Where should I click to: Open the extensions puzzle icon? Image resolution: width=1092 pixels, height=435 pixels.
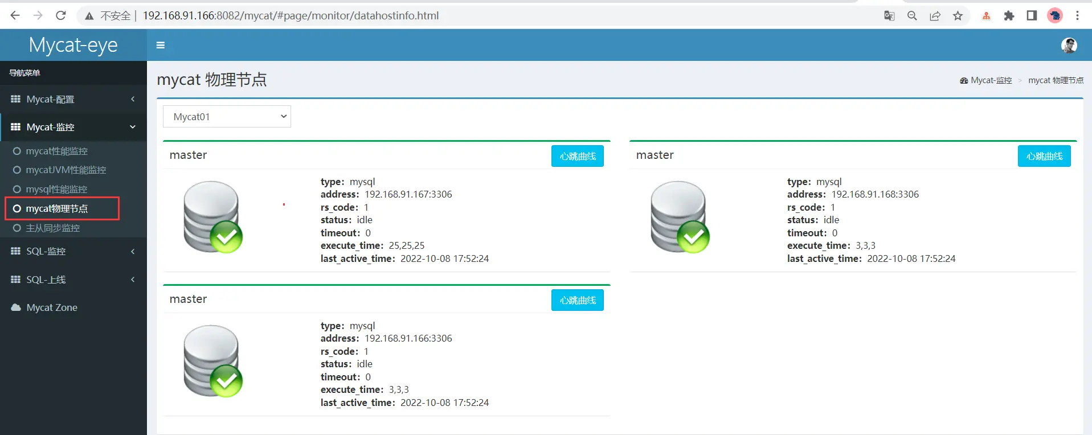1009,15
